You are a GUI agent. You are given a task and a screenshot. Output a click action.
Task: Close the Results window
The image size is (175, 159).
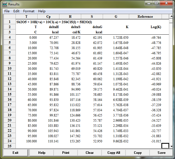(166, 3)
